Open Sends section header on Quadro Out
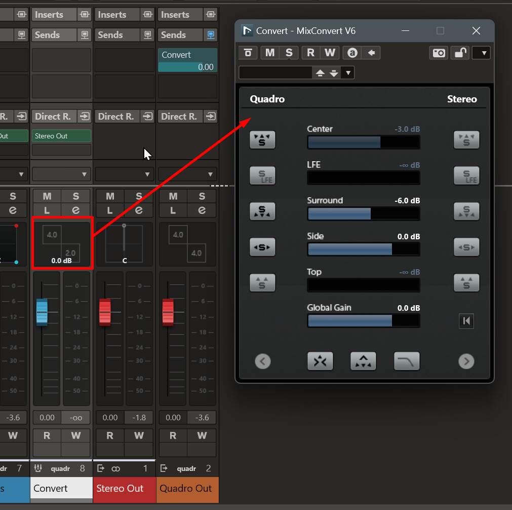Screen dimensions: 512x510 coord(181,34)
